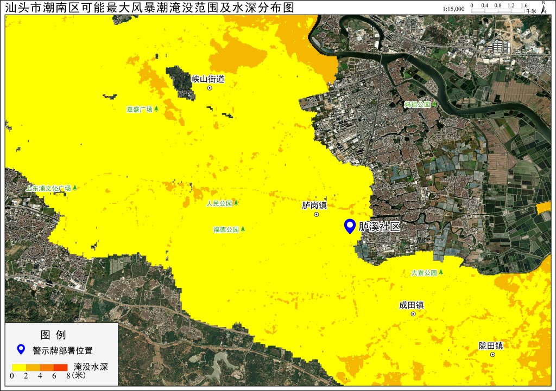Select the "警示牌部署位置" legend text

(63, 351)
